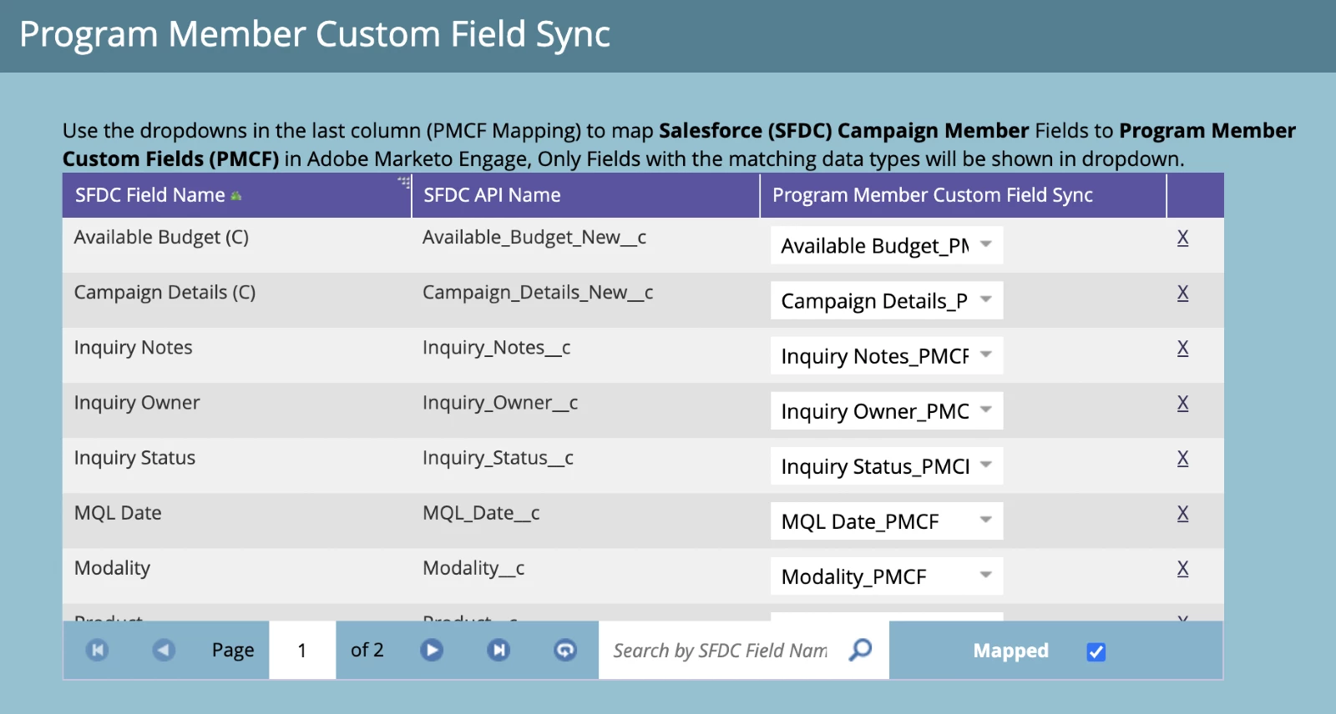The image size is (1336, 714).
Task: Focus the Search by SFDC Field Name box
Action: pos(720,651)
